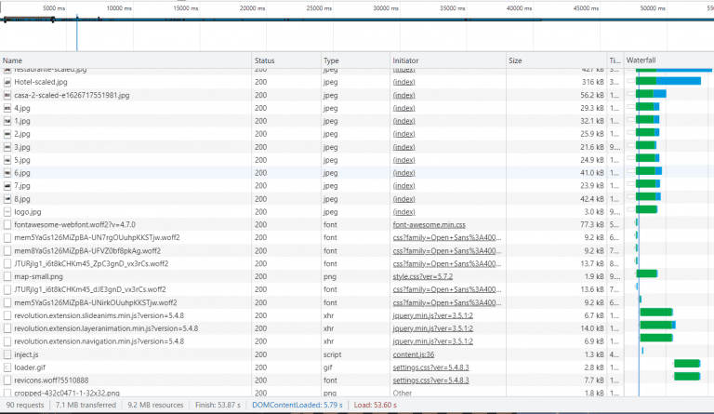Open jquery.min.js initiator for layeranimation request
The height and width of the screenshot is (414, 714).
[432, 328]
